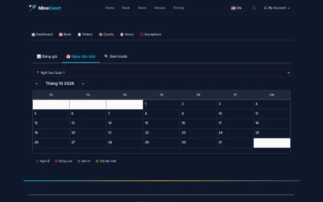Open Venues in the top navigation
Screen dimensions: 323x202
coord(160,8)
